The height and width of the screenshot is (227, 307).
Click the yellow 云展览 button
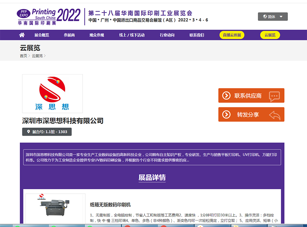tap(270, 35)
